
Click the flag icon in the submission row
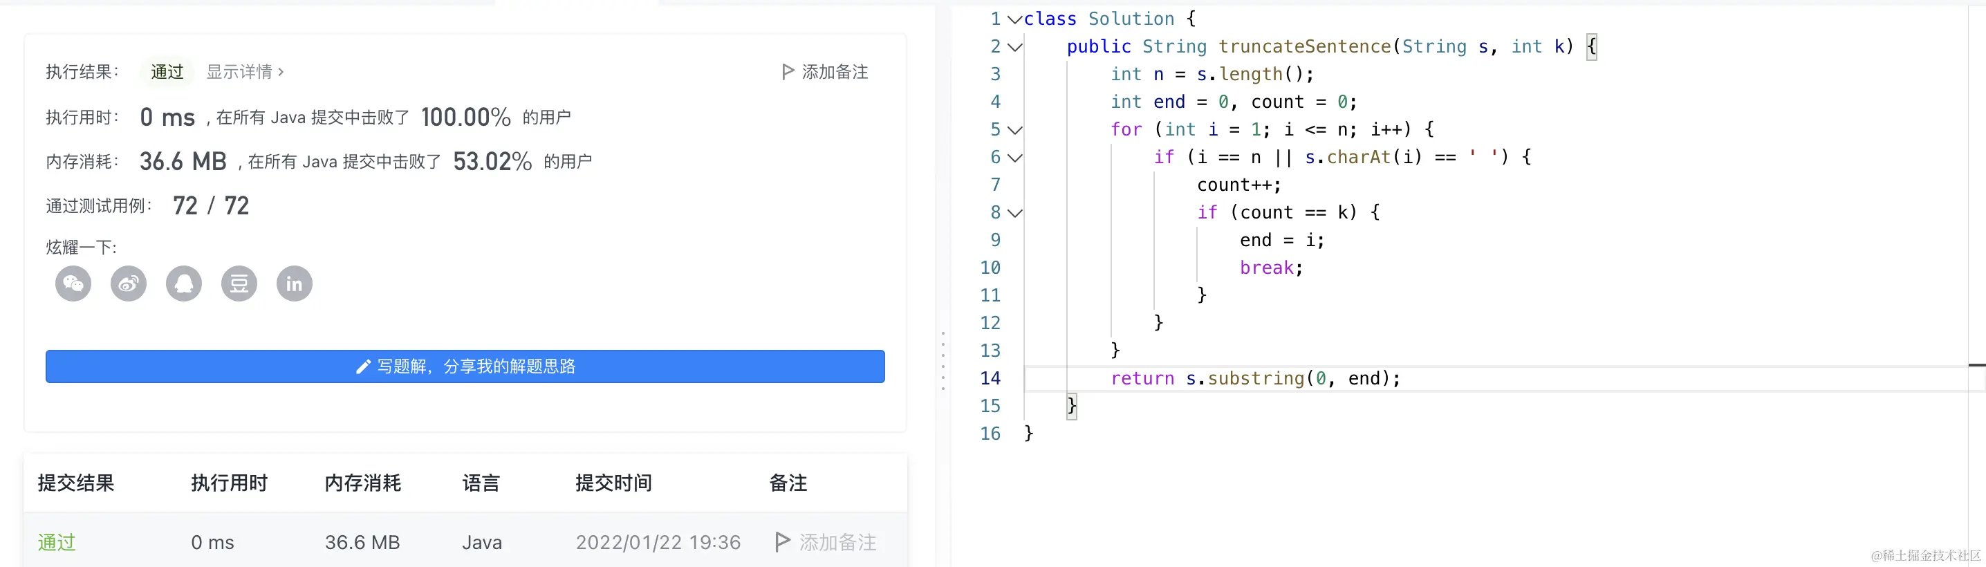(x=782, y=541)
